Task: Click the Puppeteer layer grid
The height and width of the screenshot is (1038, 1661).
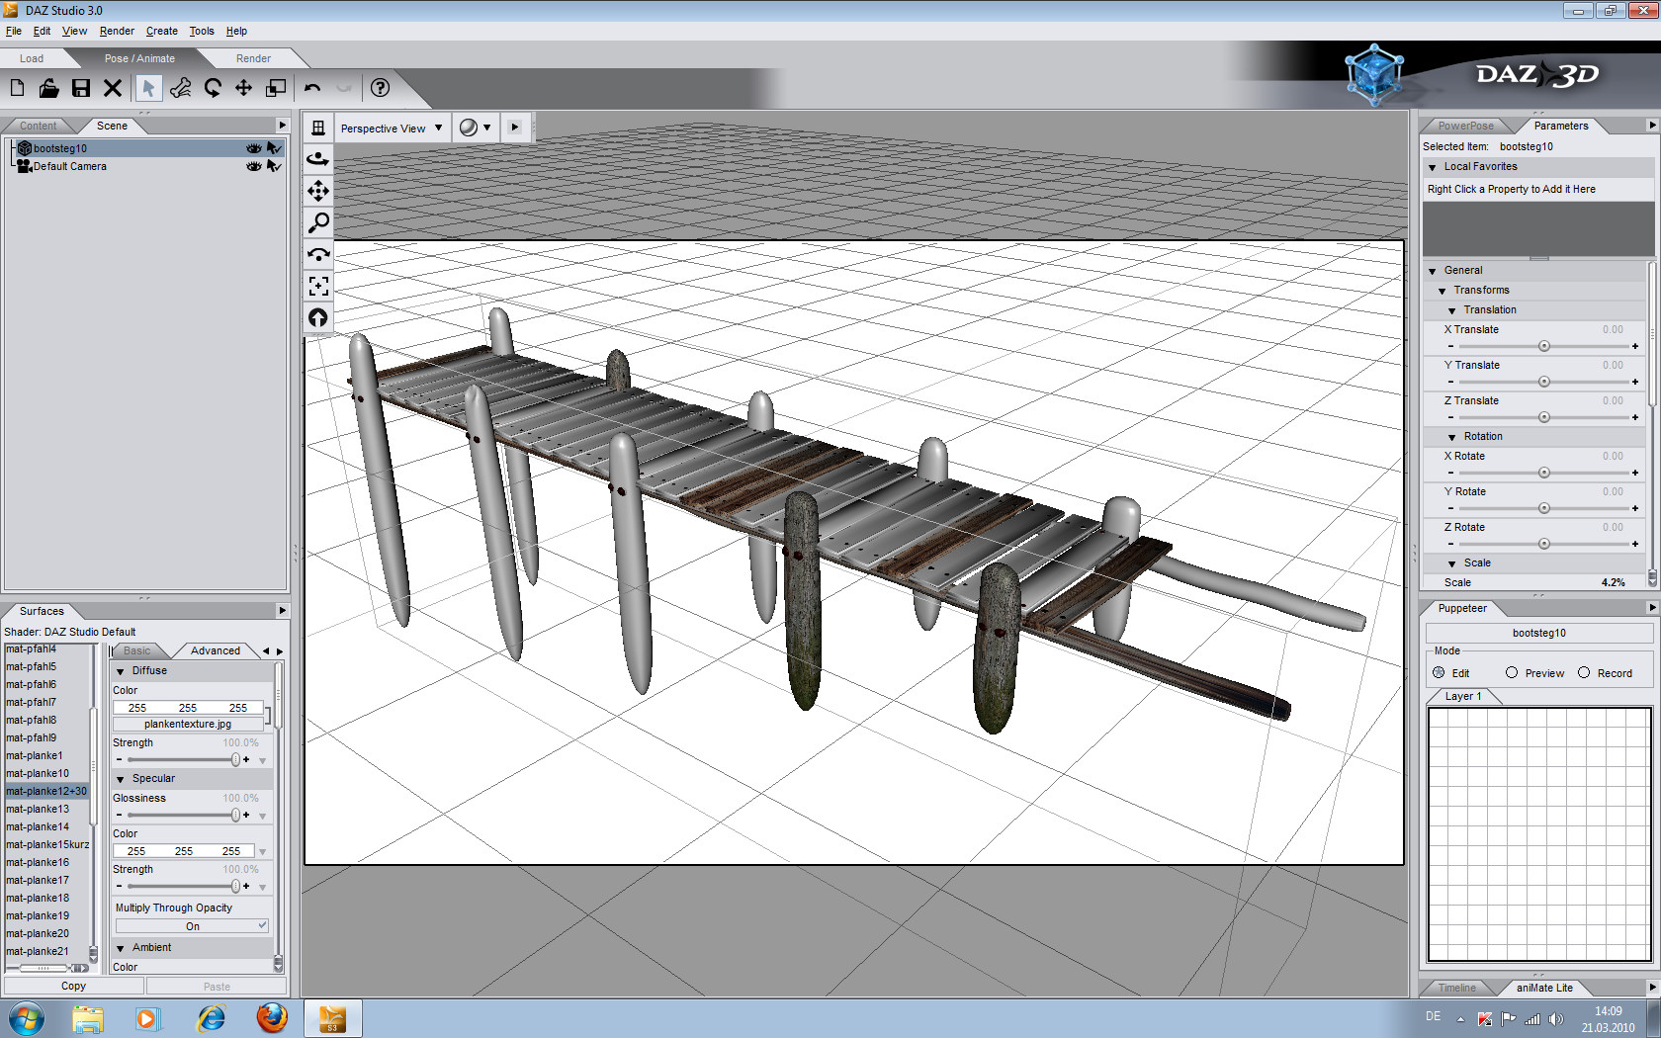Action: [1539, 833]
